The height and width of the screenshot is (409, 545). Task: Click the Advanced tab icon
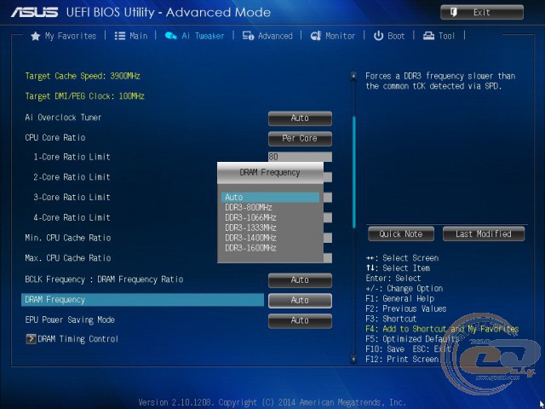pos(248,36)
